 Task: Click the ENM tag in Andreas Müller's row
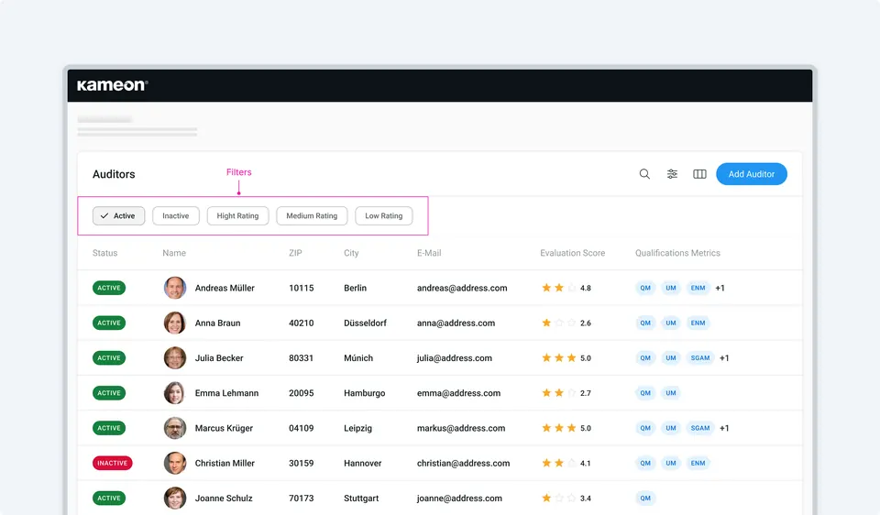click(698, 288)
